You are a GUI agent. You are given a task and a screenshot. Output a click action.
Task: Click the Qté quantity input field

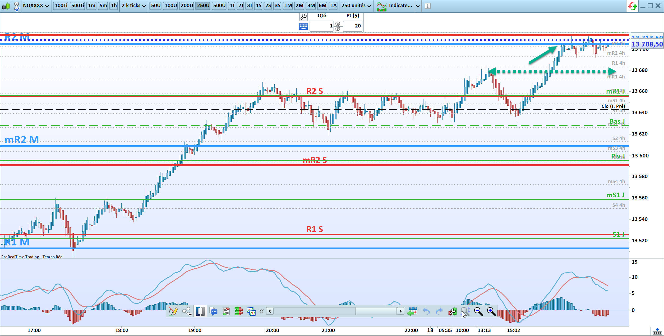(x=321, y=26)
